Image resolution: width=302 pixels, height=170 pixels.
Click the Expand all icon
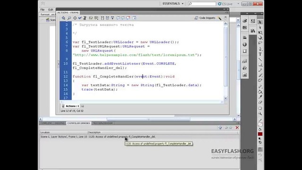pos(112,18)
